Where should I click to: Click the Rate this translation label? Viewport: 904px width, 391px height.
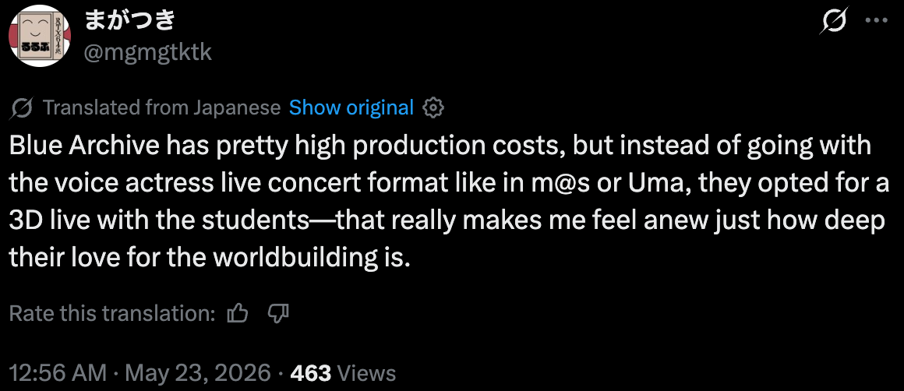coord(113,313)
